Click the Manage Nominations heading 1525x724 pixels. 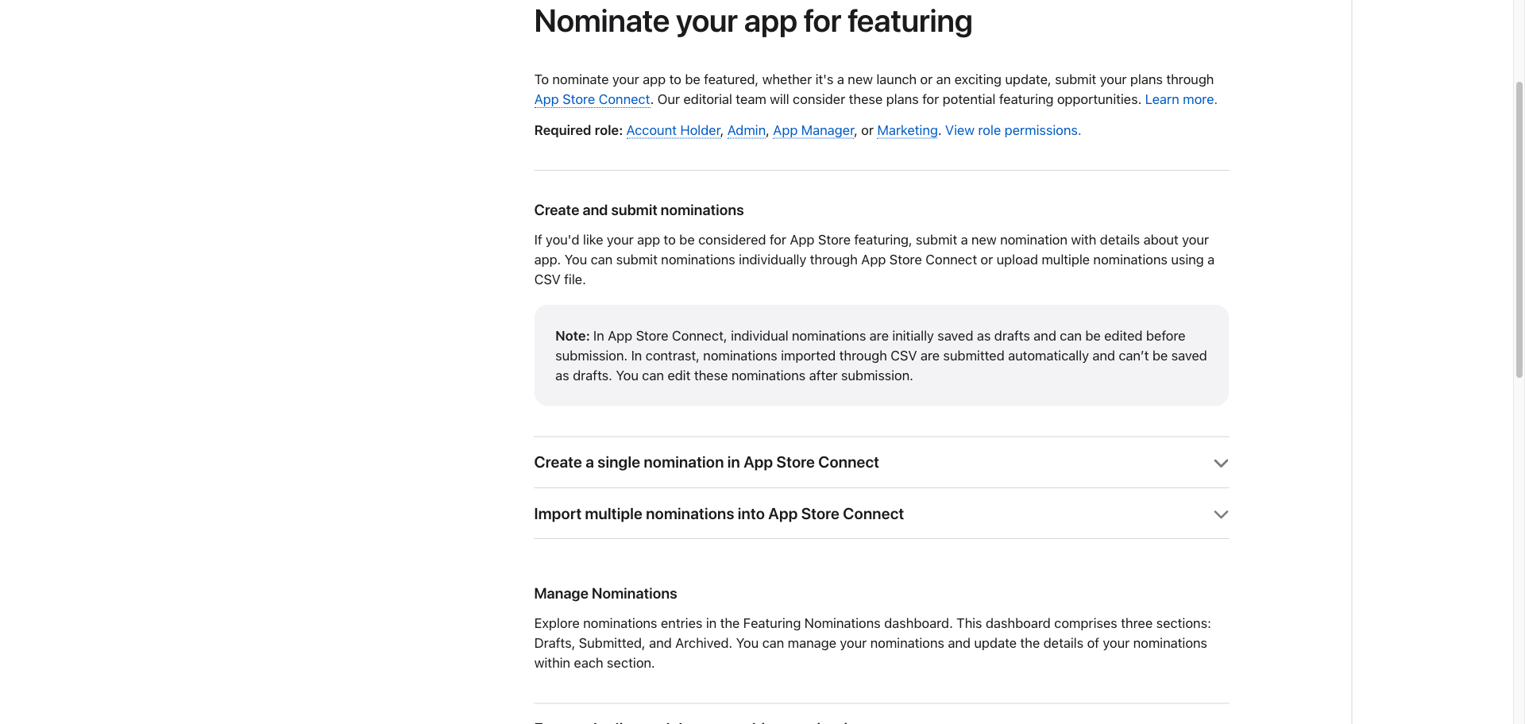[605, 594]
